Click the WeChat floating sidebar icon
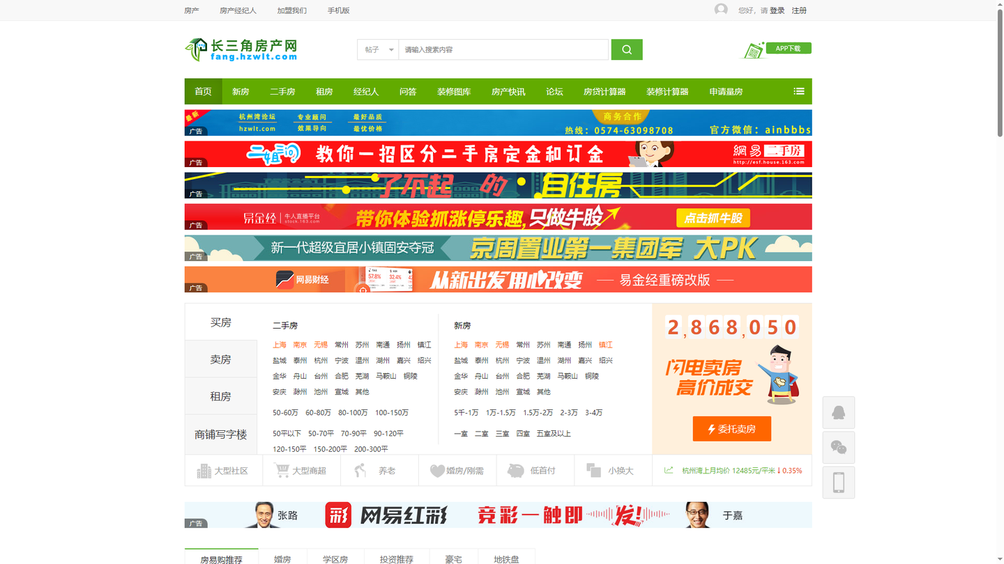The height and width of the screenshot is (564, 1004). tap(839, 447)
